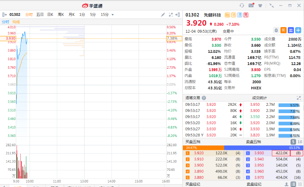Image resolution: width=304 pixels, height=187 pixels.
Task: Click bid price 3.880 row
Action: click(213, 178)
